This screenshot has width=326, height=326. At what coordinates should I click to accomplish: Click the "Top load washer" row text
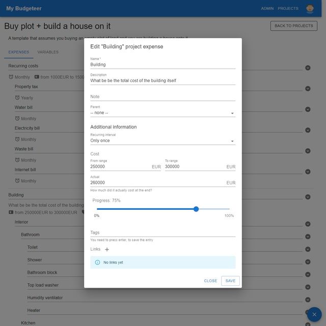coord(43,285)
